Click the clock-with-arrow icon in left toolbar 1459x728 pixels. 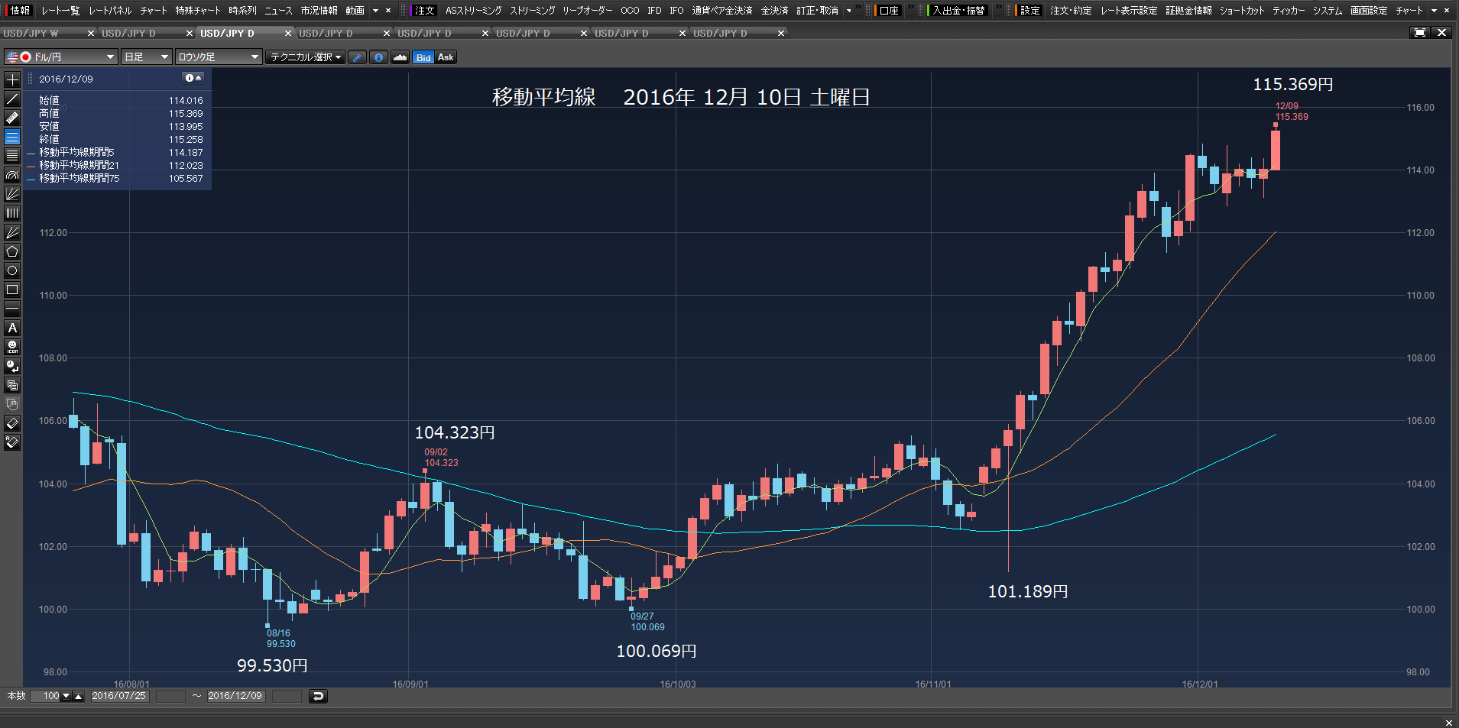coord(12,366)
